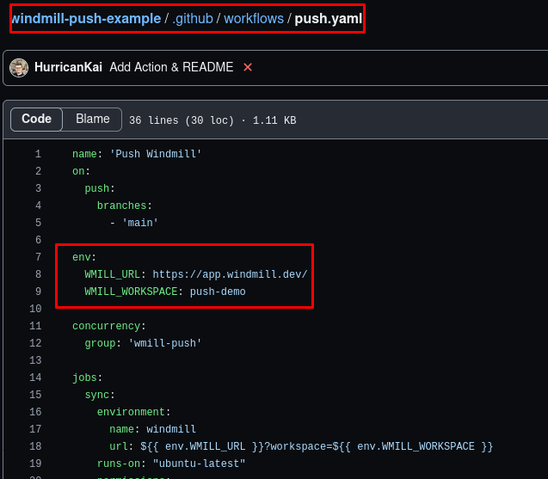Click the 'name: windmill' line
548x479 pixels.
(x=152, y=429)
